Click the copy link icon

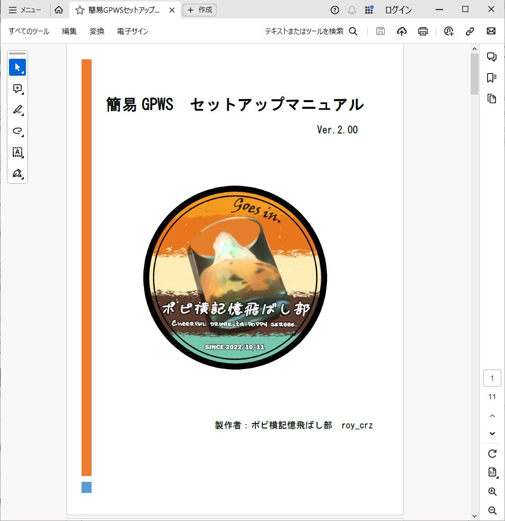(470, 31)
